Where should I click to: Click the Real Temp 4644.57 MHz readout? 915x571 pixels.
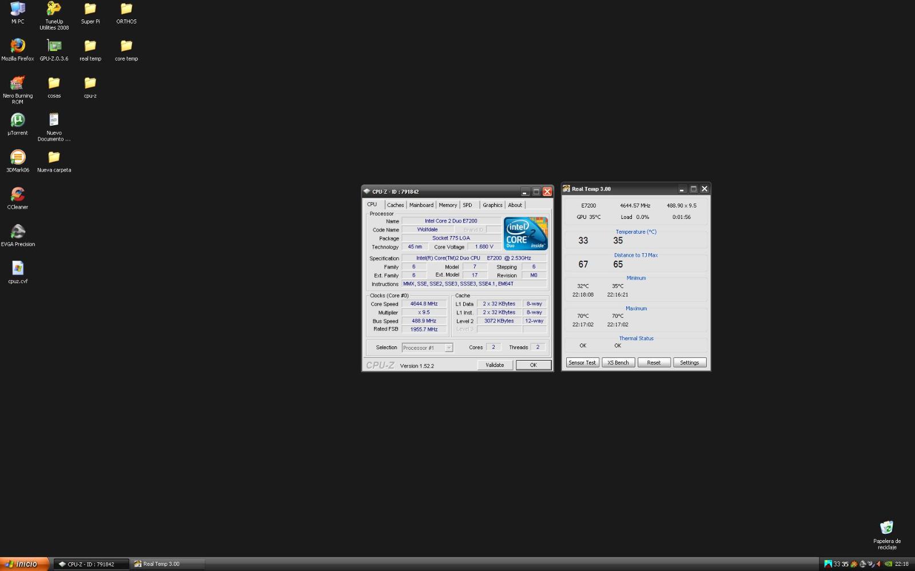(x=635, y=206)
